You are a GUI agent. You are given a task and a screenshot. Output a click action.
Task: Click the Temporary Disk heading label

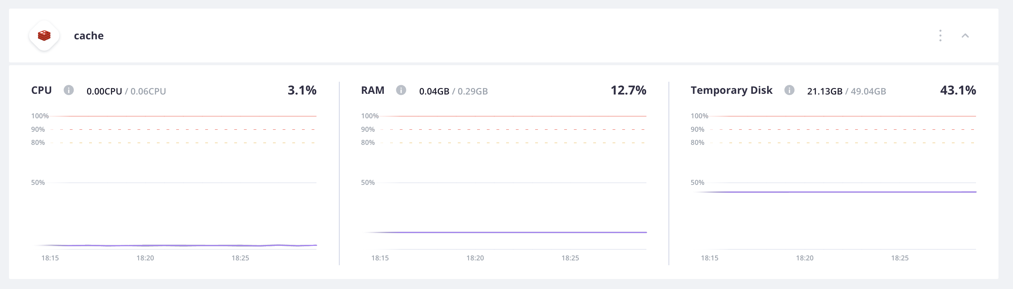pyautogui.click(x=731, y=91)
